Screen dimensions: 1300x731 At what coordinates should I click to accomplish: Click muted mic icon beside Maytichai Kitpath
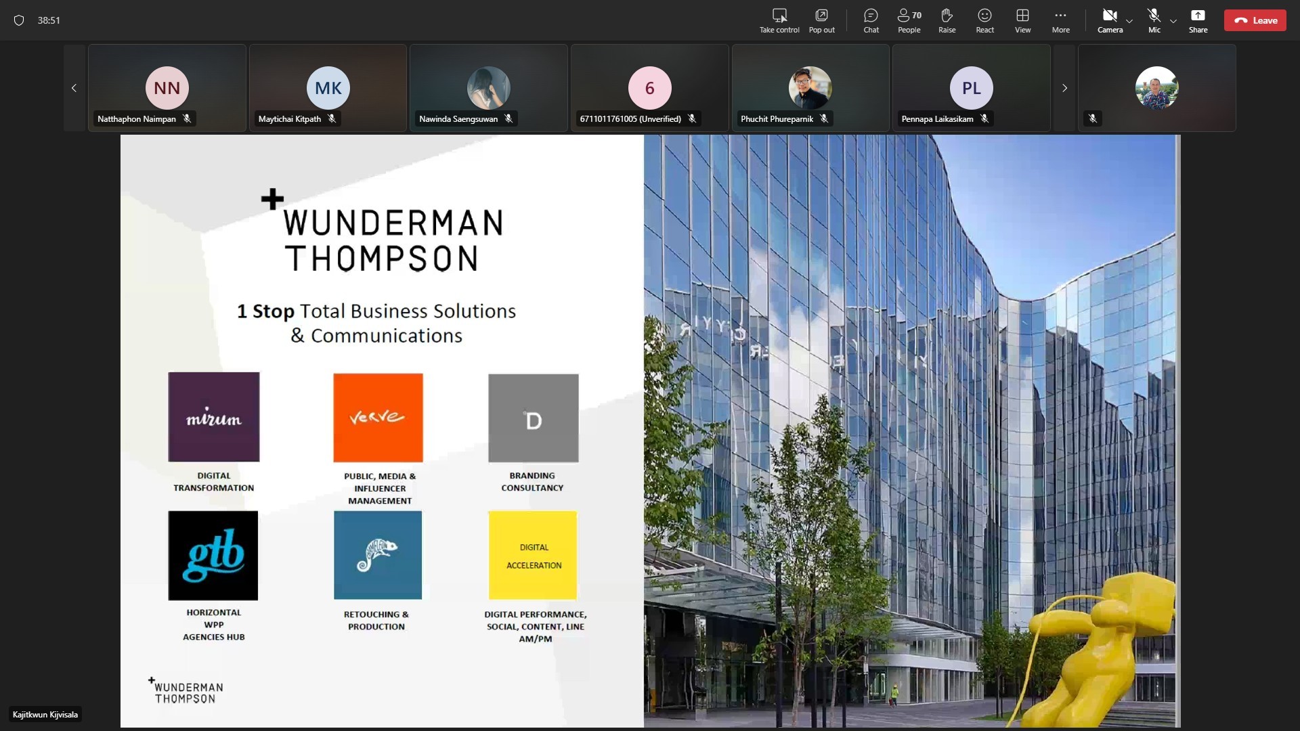point(332,118)
